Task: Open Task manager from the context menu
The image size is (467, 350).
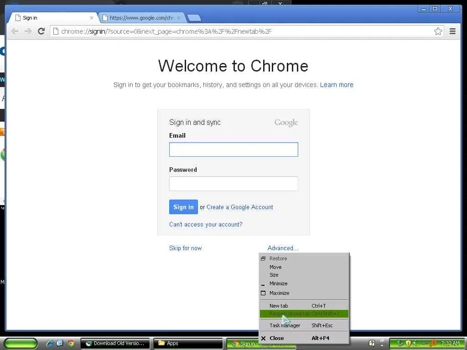Action: (304, 325)
